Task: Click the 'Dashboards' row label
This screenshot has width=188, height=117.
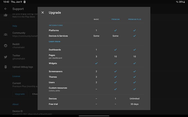Action: [55, 50]
